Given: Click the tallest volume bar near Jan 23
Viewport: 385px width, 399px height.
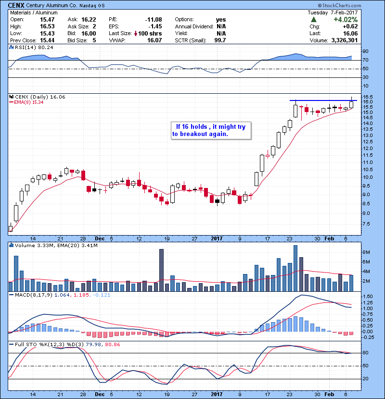Looking at the screenshot, I should (295, 268).
